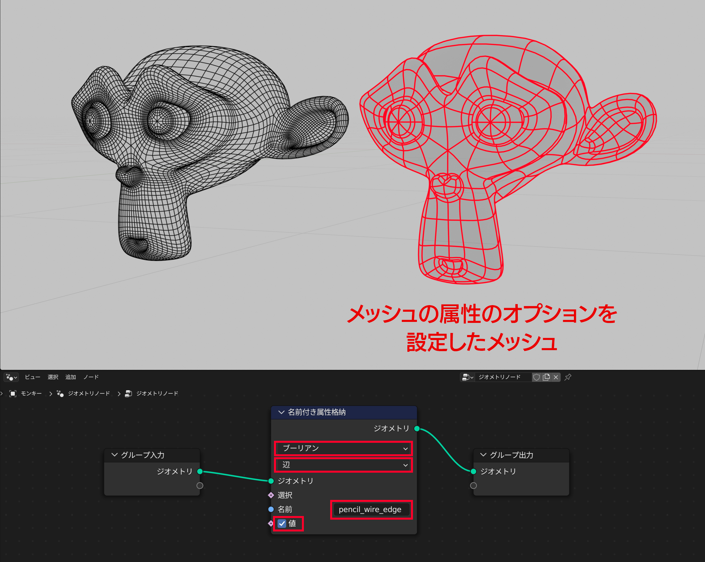The height and width of the screenshot is (562, 705).
Task: Browse node groups with the node tree selector
Action: pos(467,377)
